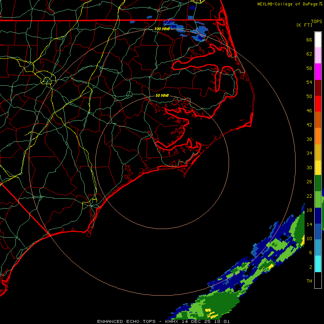Click the bright orange legend swatch
This screenshot has width=324, height=324.
318,136
